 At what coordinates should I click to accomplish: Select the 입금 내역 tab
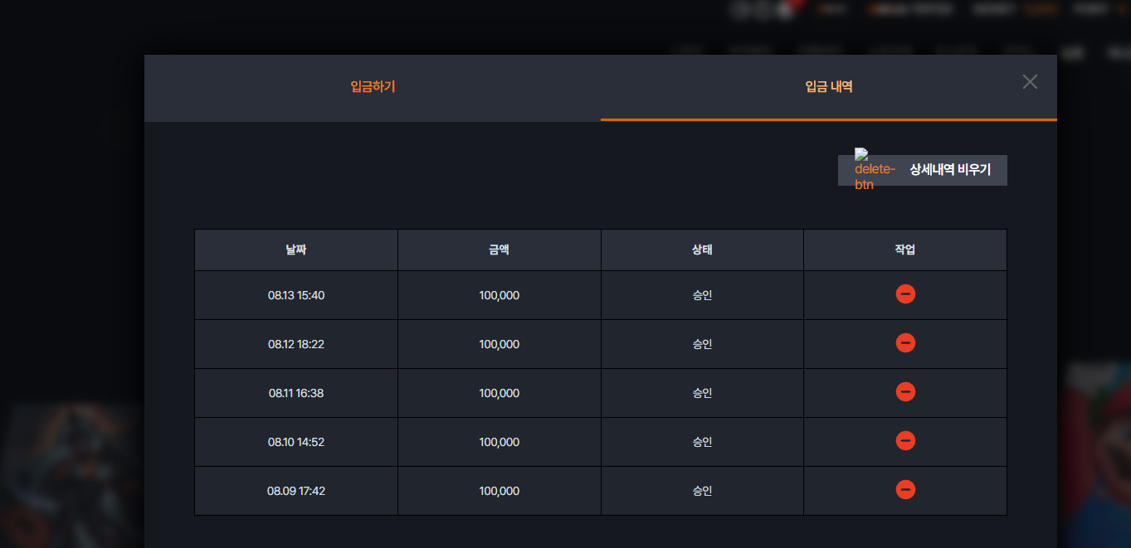point(829,87)
